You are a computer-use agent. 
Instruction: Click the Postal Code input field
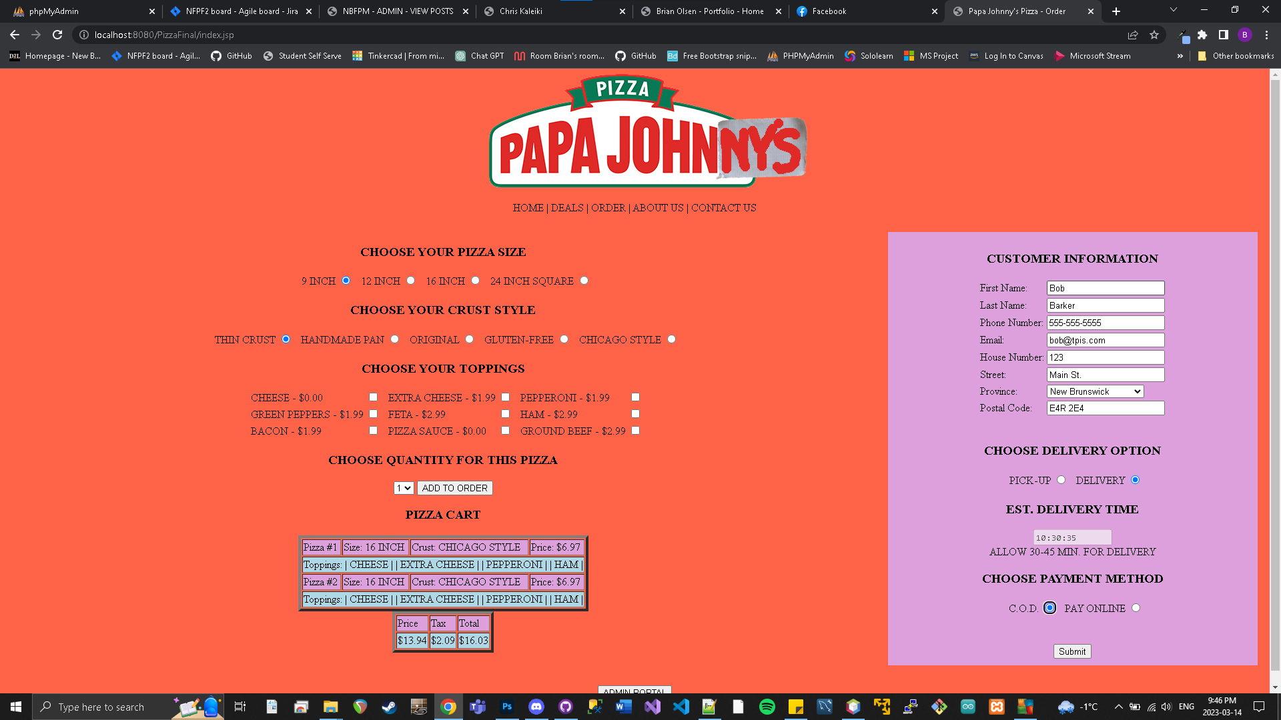[x=1105, y=408]
